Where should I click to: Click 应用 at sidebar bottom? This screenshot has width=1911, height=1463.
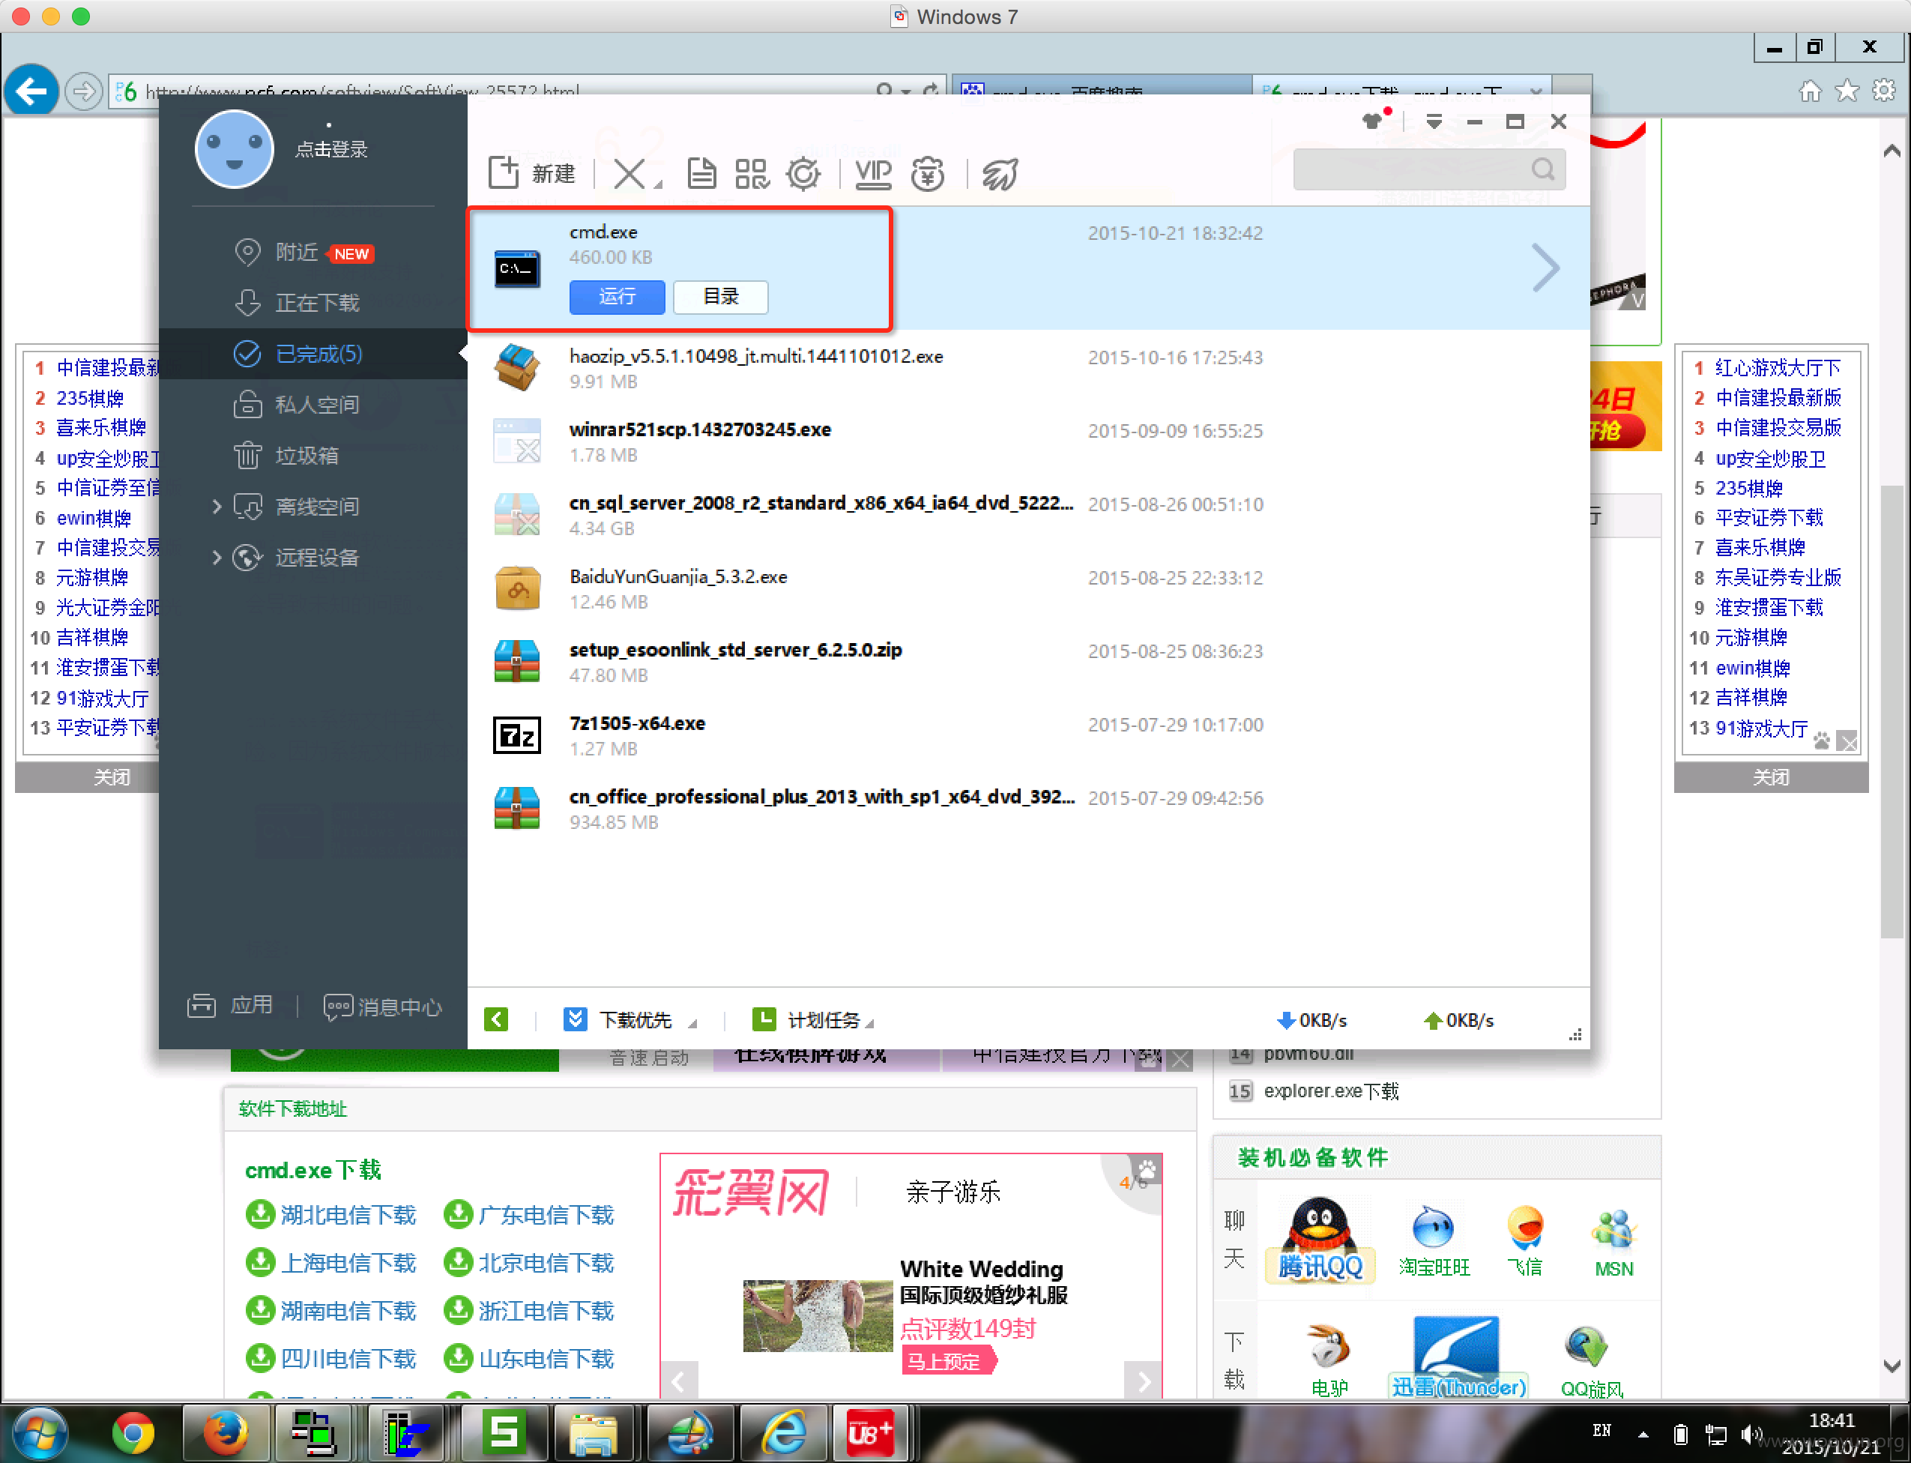(x=232, y=1006)
